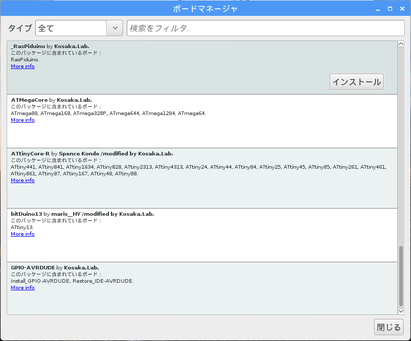Click the scroll up arrow of the list
Screen dimensions: 411x341
pyautogui.click(x=401, y=44)
